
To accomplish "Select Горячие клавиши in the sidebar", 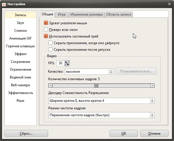I will (21, 46).
